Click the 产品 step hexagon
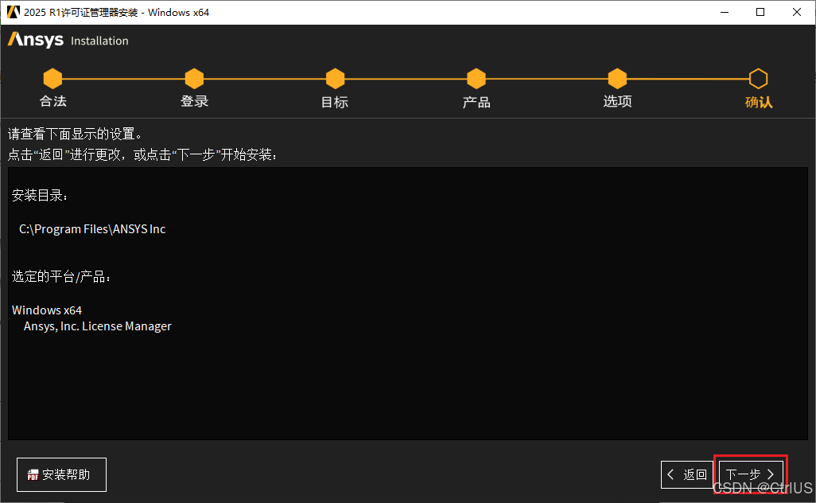 pyautogui.click(x=476, y=79)
